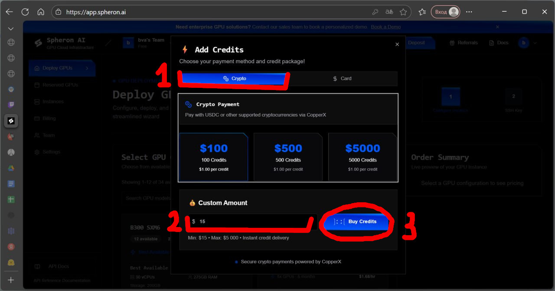View site info via address bar lock icon
555x291 pixels.
59,12
